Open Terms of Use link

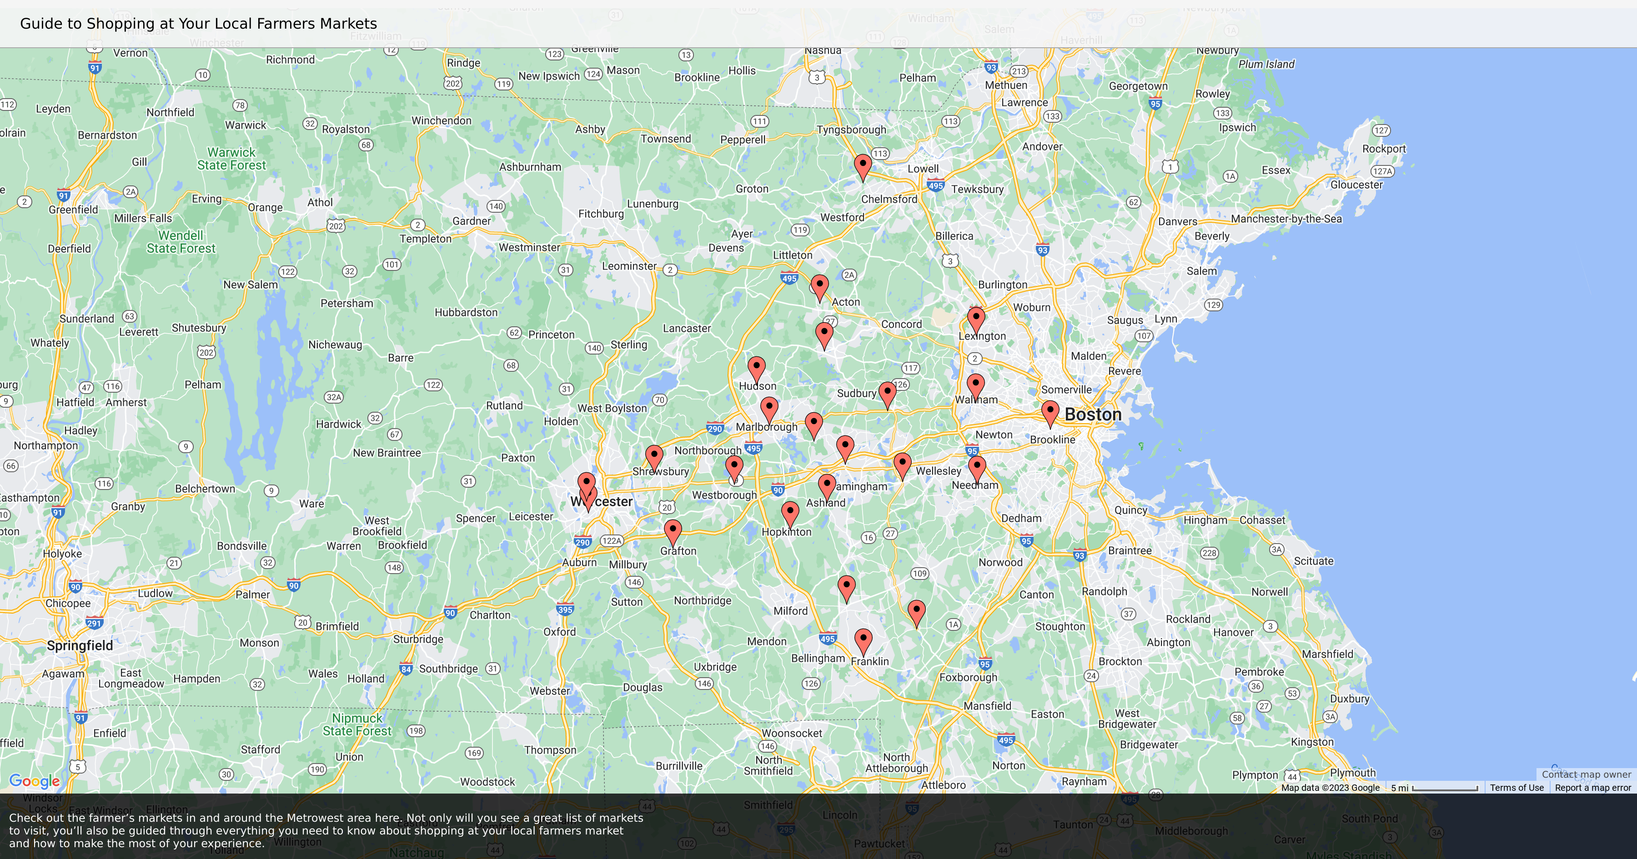1516,787
